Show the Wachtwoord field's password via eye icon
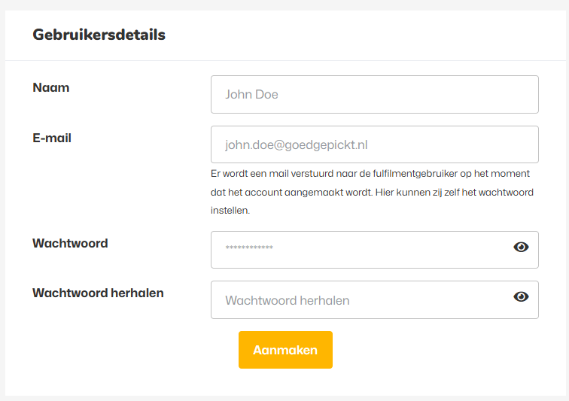The width and height of the screenshot is (569, 401). [x=521, y=247]
